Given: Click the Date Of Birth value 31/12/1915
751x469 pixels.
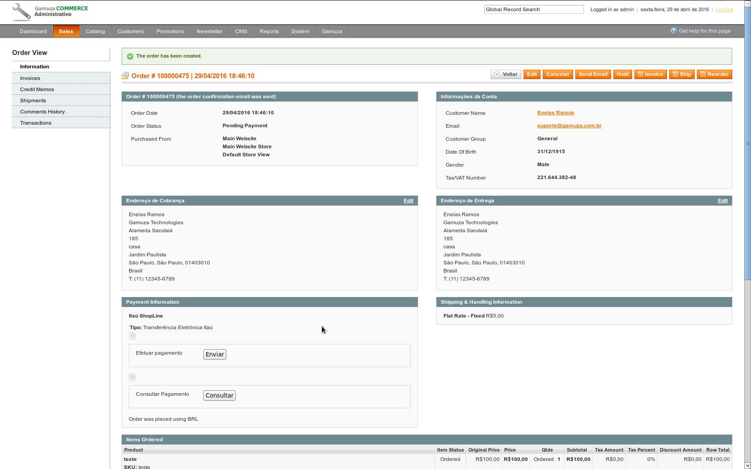Looking at the screenshot, I should point(551,151).
